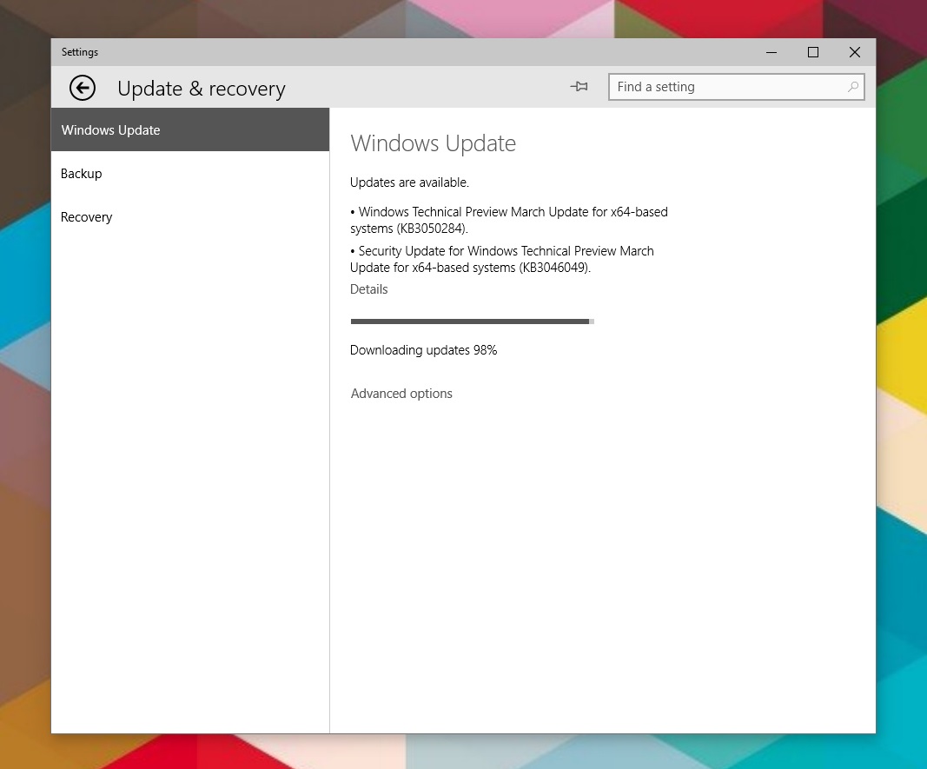The image size is (927, 769).
Task: Open update Details link
Action: coord(369,289)
